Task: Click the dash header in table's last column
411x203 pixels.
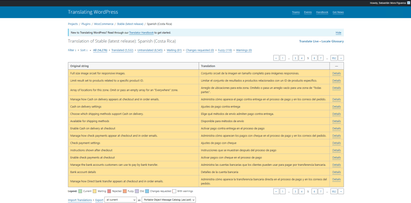Action: tap(336, 66)
